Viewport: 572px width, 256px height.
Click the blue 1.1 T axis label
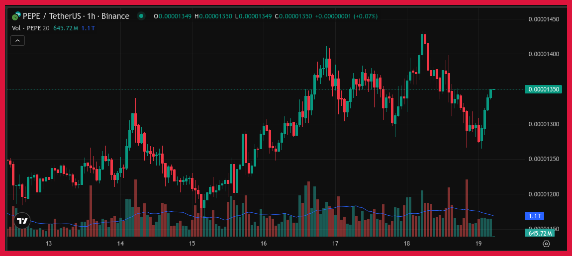click(534, 216)
